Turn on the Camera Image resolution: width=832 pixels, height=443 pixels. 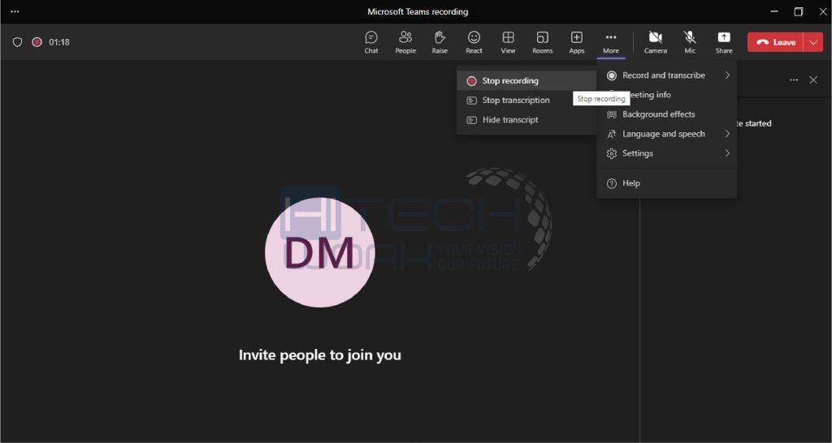656,42
